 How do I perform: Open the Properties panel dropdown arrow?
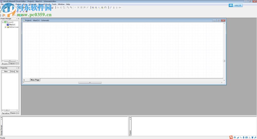(x=17, y=68)
